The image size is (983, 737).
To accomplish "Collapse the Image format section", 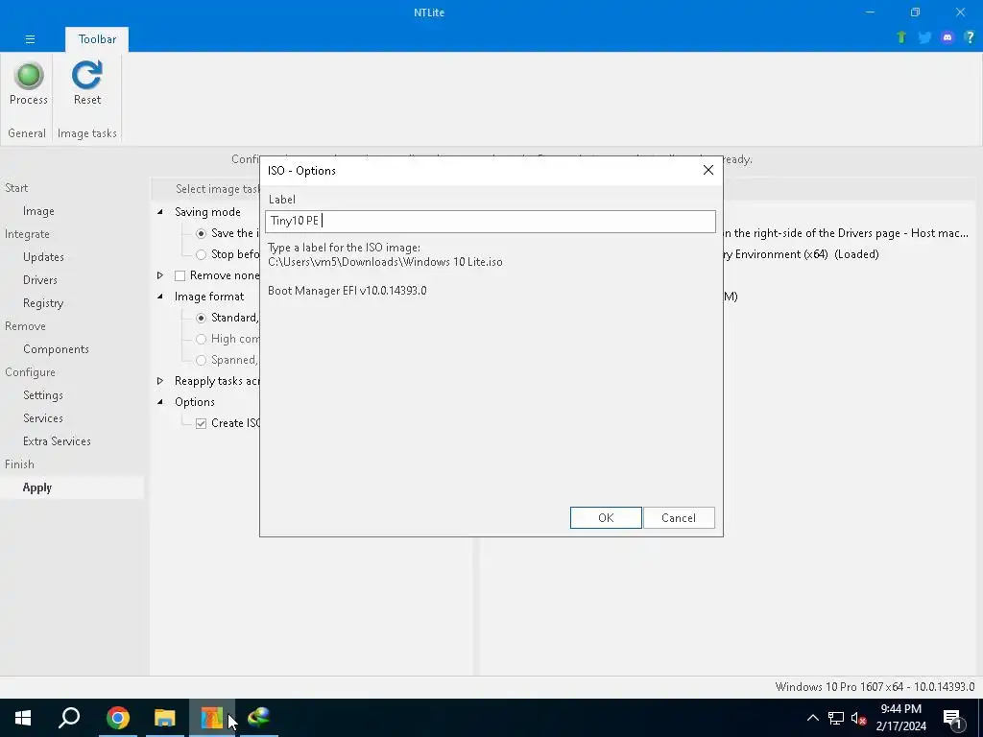I will pos(160,297).
